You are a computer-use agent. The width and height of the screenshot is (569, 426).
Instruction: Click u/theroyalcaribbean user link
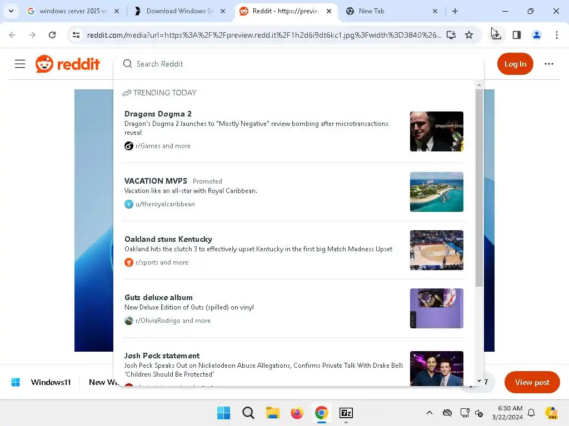(x=165, y=204)
